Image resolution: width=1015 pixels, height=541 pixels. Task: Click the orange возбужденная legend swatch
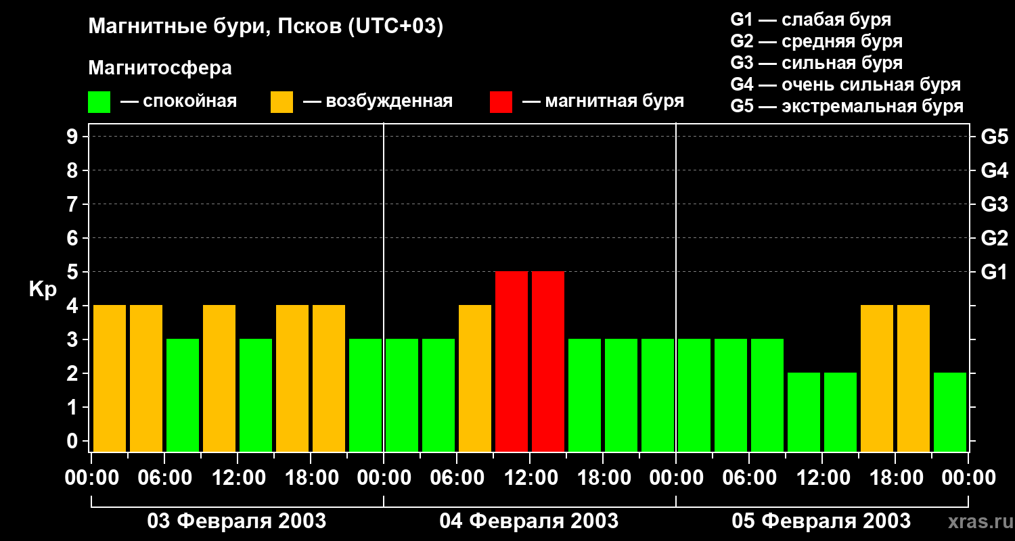pyautogui.click(x=282, y=102)
